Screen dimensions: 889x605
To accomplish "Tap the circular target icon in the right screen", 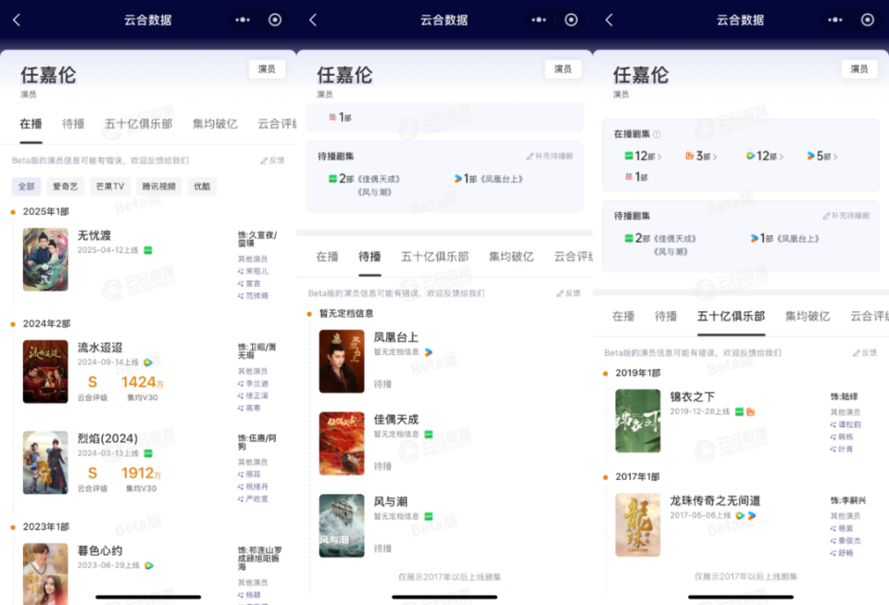I will (x=868, y=19).
